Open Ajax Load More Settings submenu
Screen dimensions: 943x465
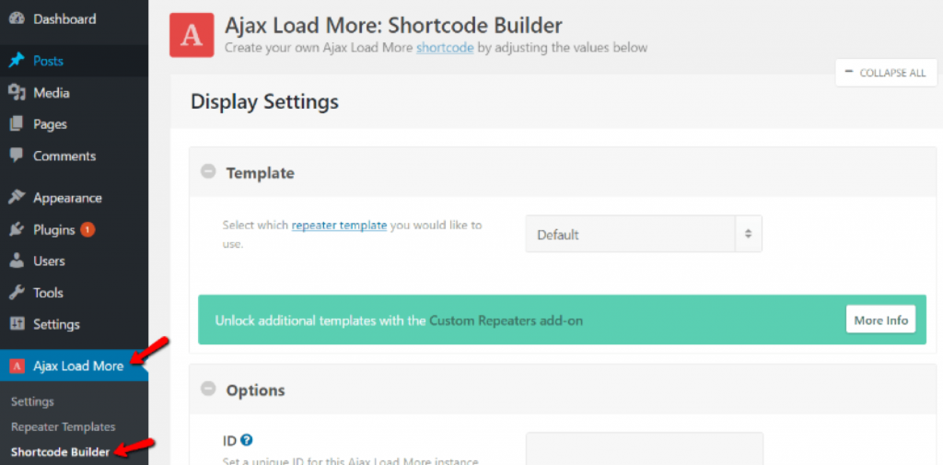[x=32, y=401]
